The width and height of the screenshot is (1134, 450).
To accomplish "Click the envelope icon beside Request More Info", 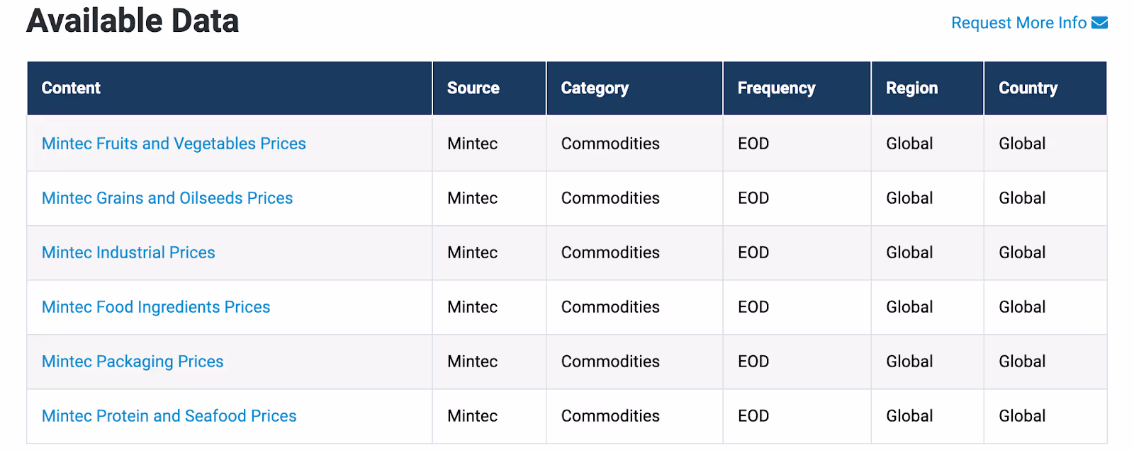I will click(x=1099, y=23).
